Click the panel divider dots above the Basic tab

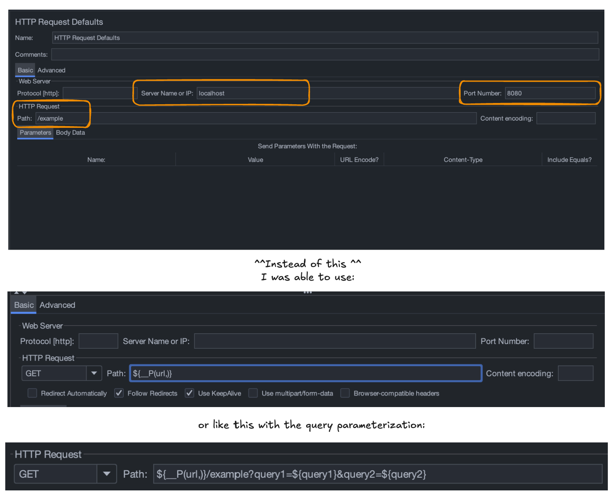pyautogui.click(x=307, y=291)
